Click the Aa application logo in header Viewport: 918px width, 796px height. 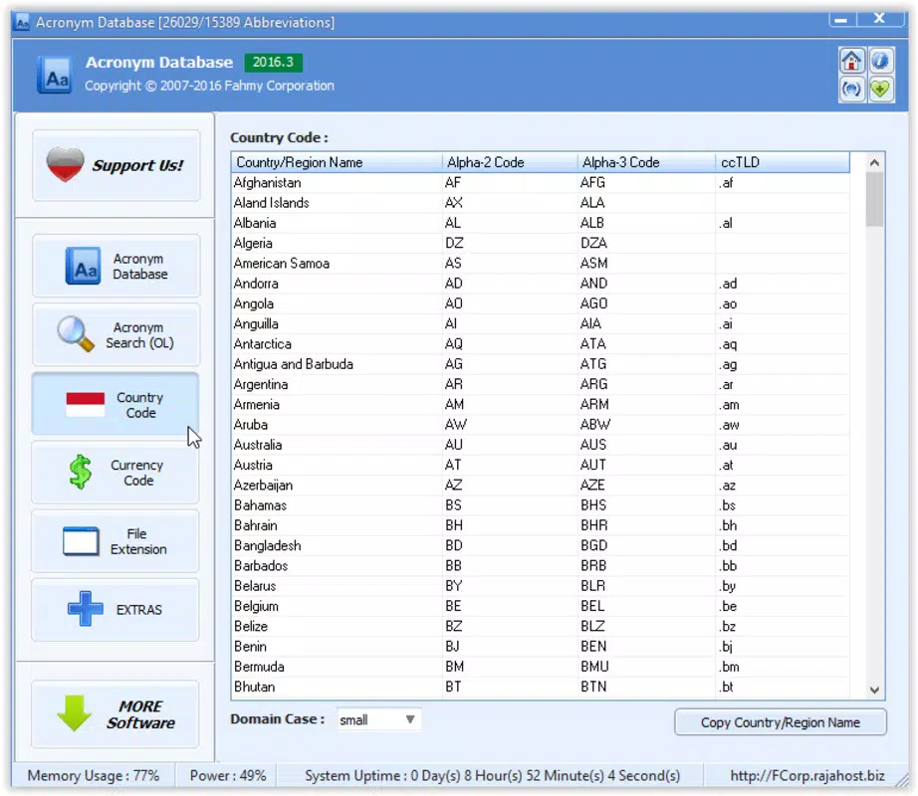55,75
